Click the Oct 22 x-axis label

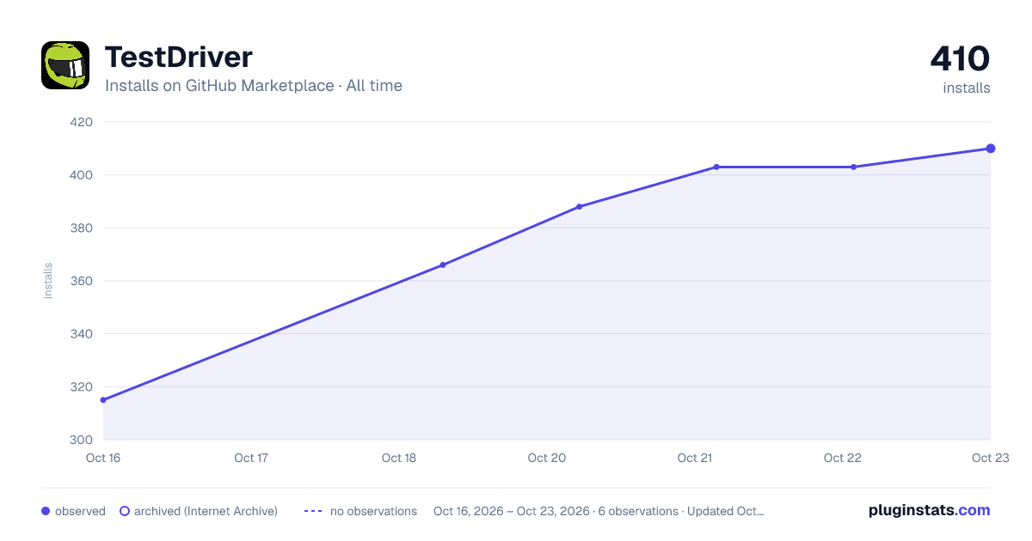(843, 458)
